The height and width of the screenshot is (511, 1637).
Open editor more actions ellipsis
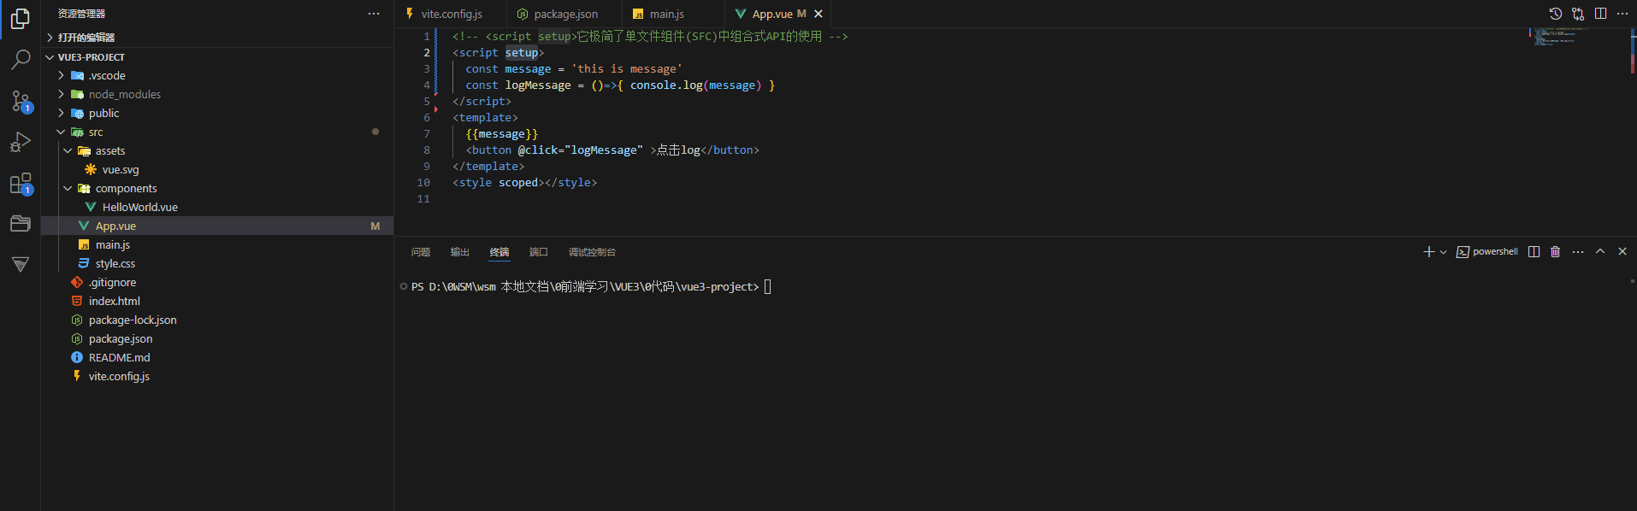point(1622,14)
